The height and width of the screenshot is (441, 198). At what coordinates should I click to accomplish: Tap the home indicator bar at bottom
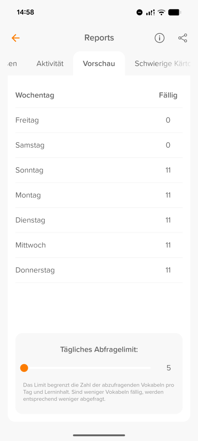pyautogui.click(x=99, y=434)
